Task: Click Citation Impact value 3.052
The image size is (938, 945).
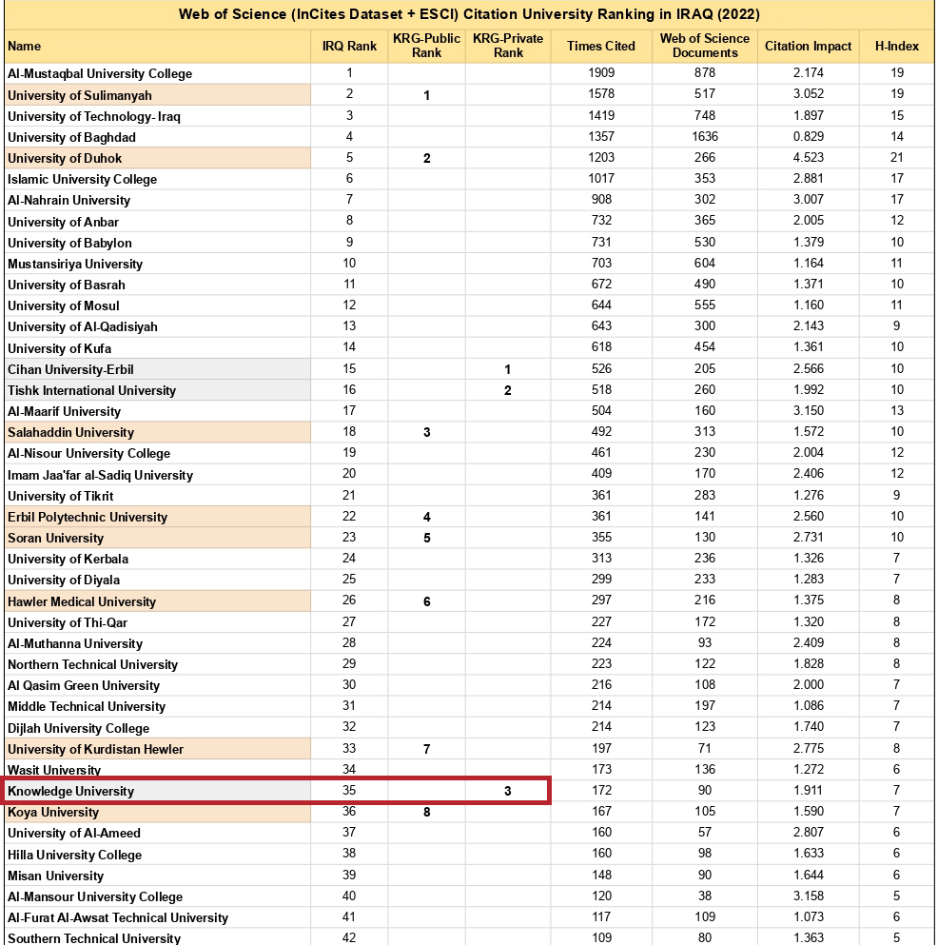Action: (809, 94)
